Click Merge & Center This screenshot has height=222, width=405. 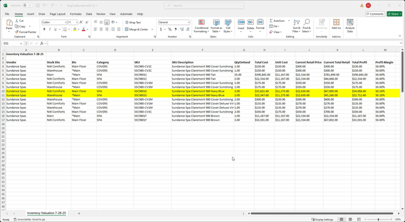(x=137, y=29)
